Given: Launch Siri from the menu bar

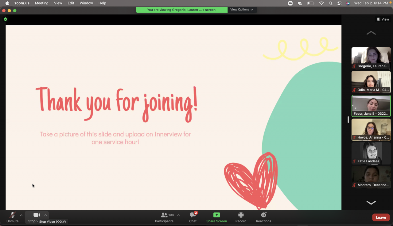Looking at the screenshot, I should pyautogui.click(x=348, y=3).
